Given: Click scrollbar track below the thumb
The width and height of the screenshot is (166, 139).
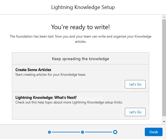Looking at the screenshot, I should click(164, 118).
